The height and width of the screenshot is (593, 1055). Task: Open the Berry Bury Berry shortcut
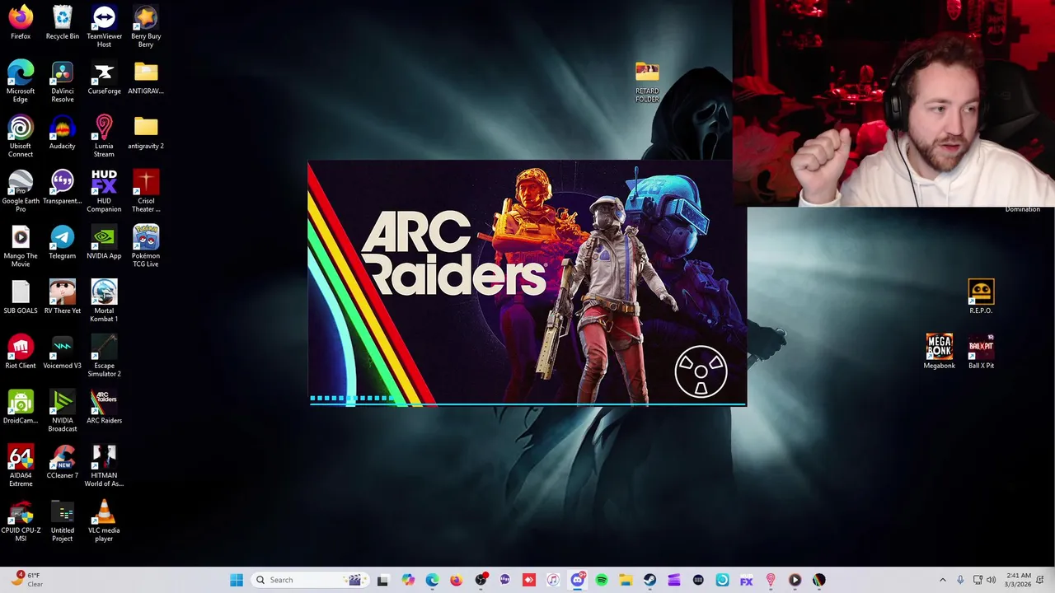tap(146, 26)
